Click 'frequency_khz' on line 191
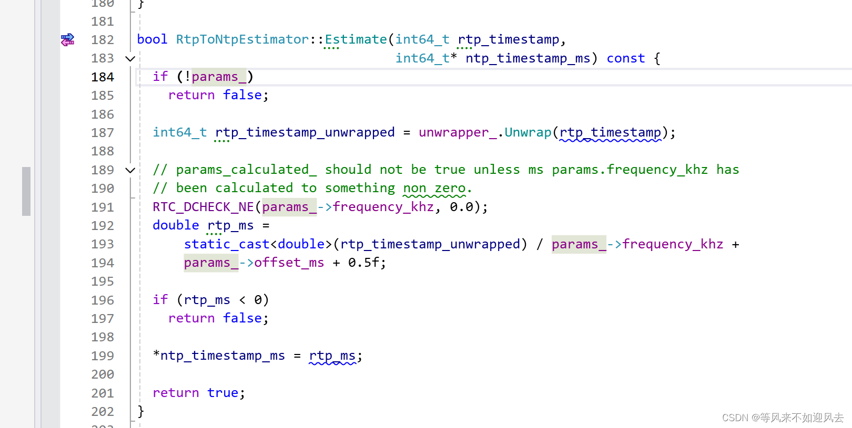This screenshot has height=428, width=852. pos(383,207)
